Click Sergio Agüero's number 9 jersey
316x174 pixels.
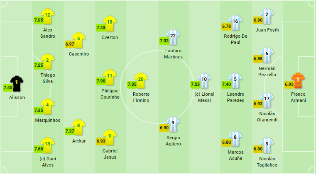pyautogui.click(x=174, y=124)
